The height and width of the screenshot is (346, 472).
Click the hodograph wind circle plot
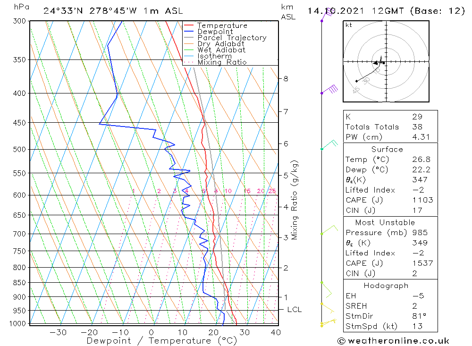(386, 61)
